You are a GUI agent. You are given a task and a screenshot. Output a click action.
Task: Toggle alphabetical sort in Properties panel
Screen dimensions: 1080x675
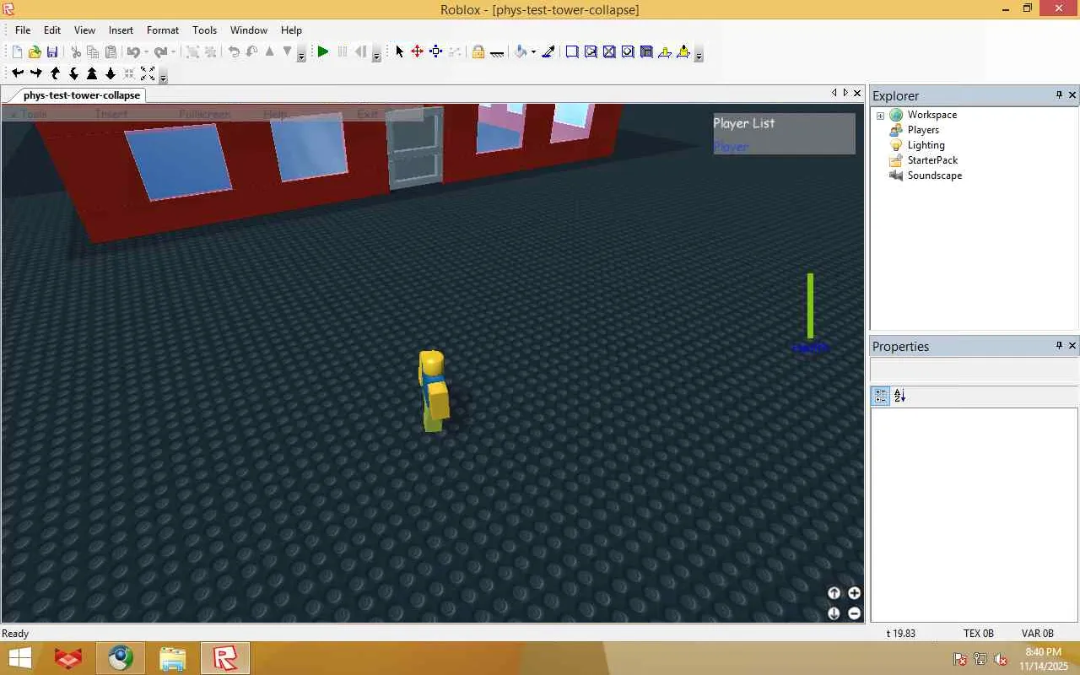click(899, 396)
